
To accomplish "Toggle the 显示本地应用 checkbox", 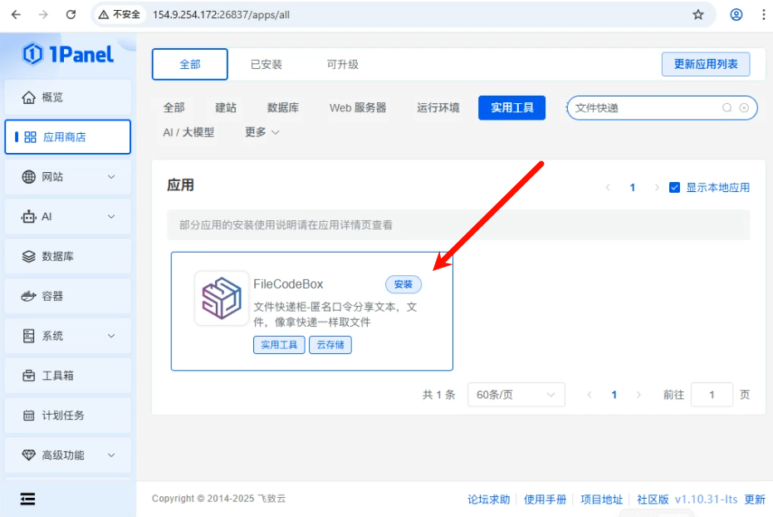I will pos(674,188).
